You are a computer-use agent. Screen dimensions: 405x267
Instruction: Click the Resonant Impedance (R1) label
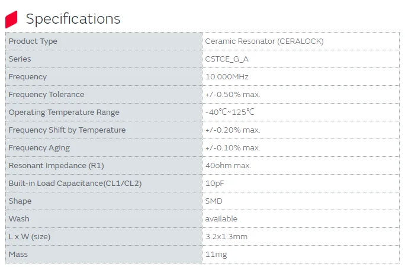(56, 166)
